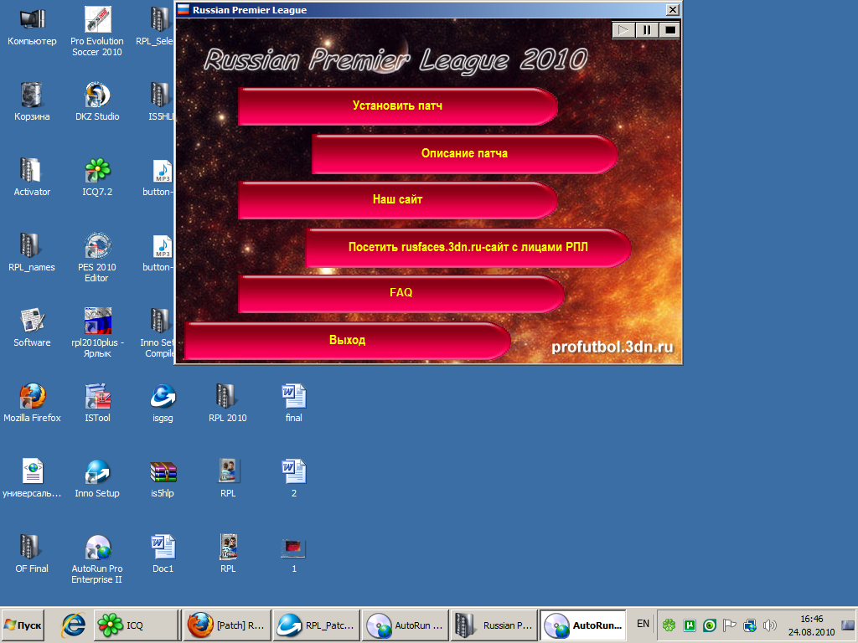The image size is (858, 643).
Task: Click the Выход button
Action: click(x=348, y=340)
